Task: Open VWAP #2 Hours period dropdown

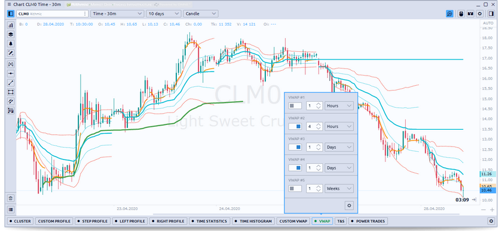Action: (x=339, y=126)
